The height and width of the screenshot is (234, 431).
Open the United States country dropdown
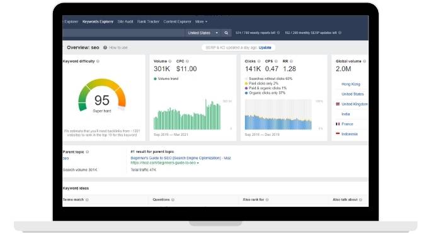point(203,33)
